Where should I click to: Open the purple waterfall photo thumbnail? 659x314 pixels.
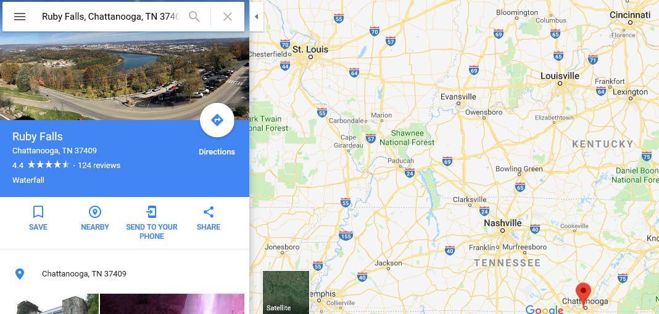tap(172, 304)
